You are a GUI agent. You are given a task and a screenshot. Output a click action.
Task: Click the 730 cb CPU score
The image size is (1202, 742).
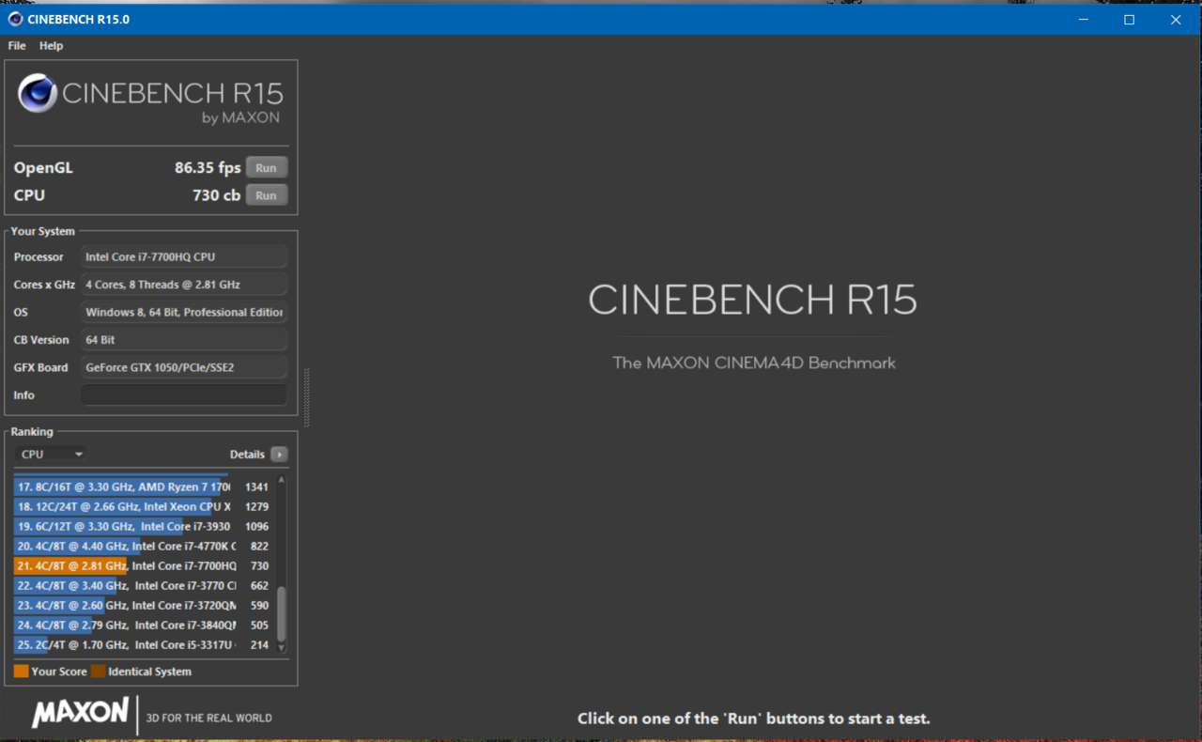217,195
